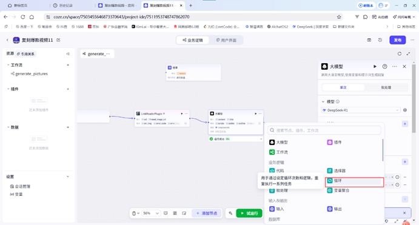Image resolution: width=419 pixels, height=225 pixels.
Task: Open 变量 settings
Action: 16,194
